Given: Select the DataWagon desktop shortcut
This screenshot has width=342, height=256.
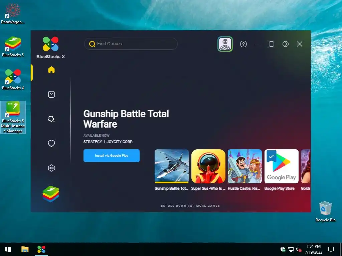Looking at the screenshot, I should coord(13,13).
